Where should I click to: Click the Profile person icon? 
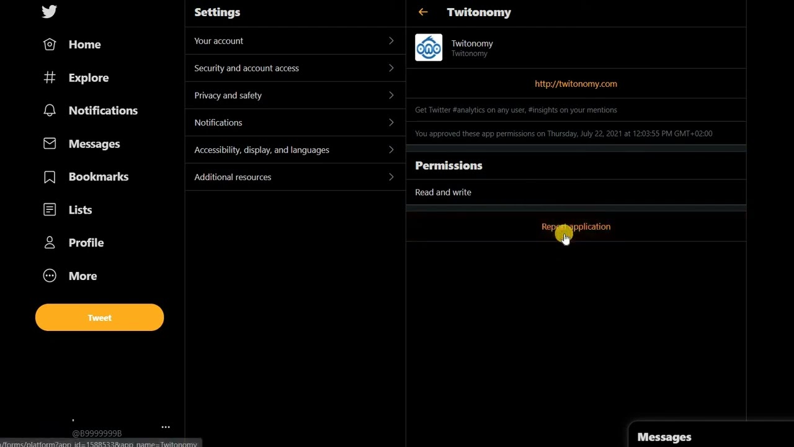50,243
